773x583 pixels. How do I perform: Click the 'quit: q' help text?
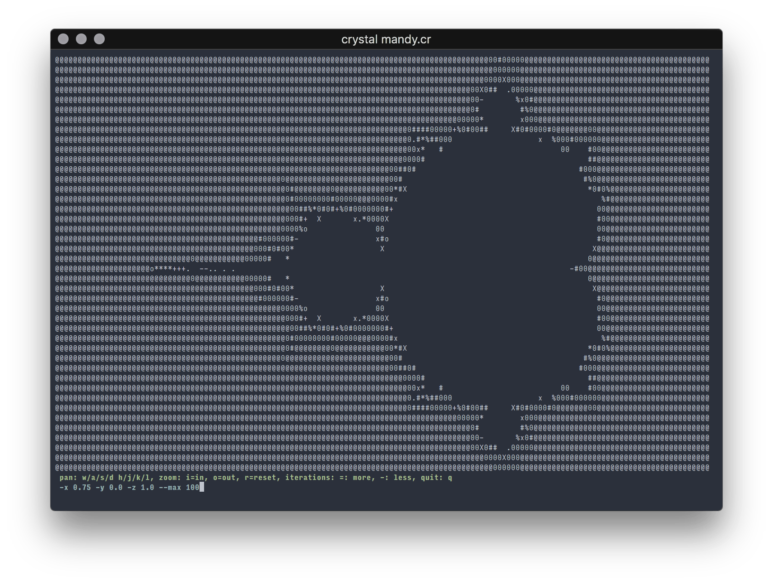tap(436, 478)
